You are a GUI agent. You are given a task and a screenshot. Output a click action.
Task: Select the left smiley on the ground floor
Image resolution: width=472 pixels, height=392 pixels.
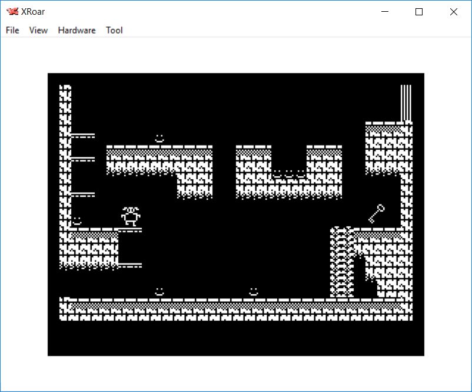159,292
